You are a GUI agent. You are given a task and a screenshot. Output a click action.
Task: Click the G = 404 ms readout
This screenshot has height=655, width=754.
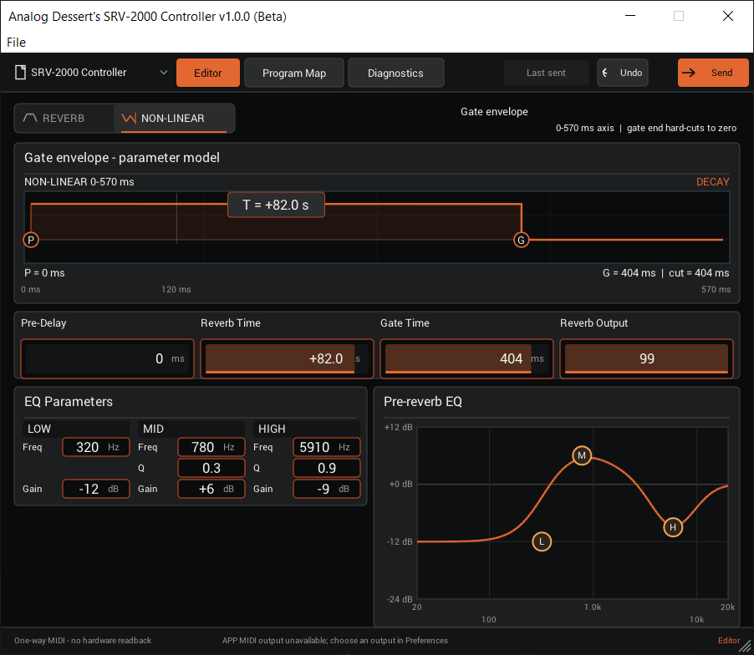[x=629, y=273]
